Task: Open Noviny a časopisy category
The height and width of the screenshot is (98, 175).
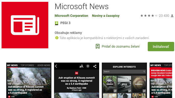Action: pyautogui.click(x=106, y=16)
